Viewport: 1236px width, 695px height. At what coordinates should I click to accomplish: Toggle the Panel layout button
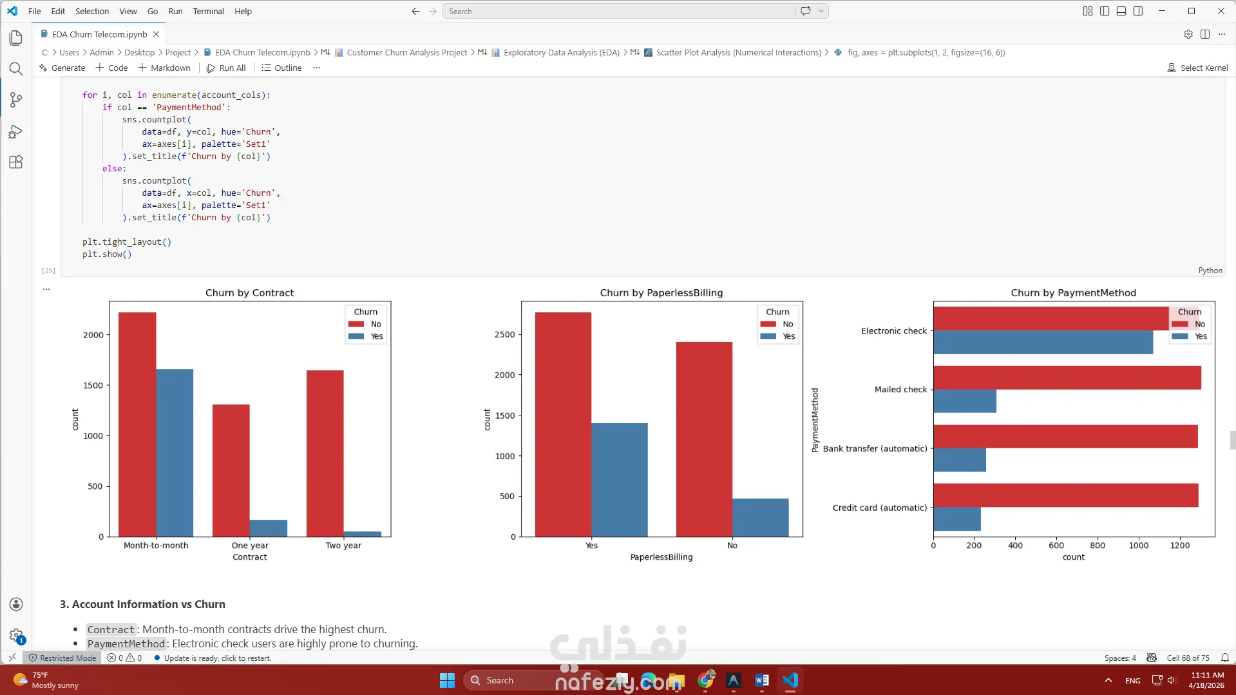tap(1121, 11)
